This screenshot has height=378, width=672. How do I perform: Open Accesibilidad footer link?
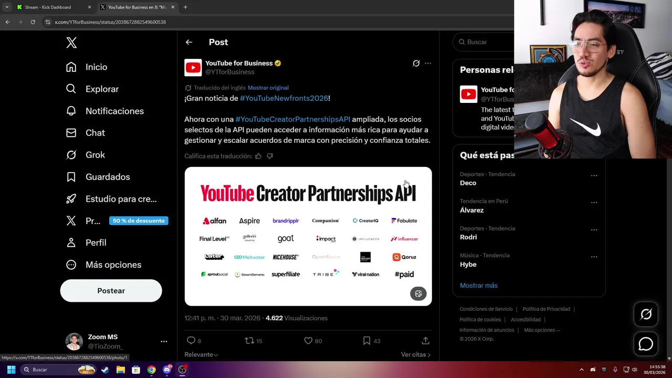click(x=526, y=320)
